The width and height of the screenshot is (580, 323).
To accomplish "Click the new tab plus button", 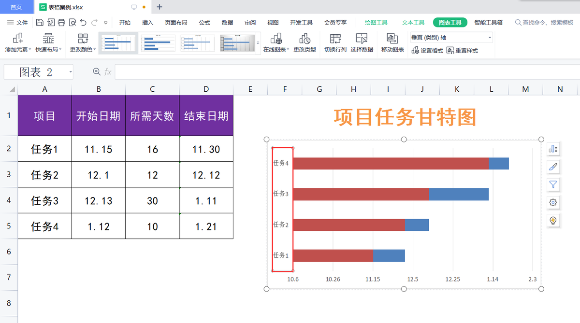I will tap(159, 7).
